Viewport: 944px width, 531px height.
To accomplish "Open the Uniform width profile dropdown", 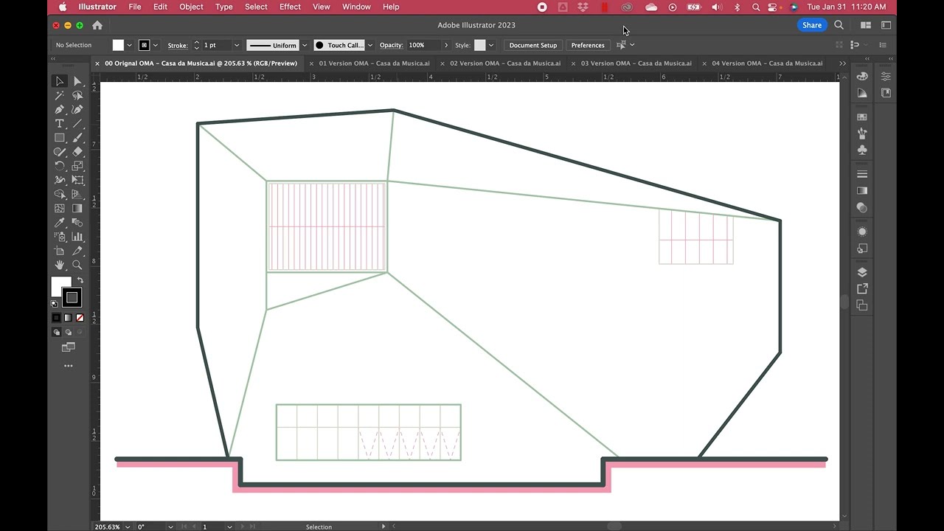I will coord(304,45).
